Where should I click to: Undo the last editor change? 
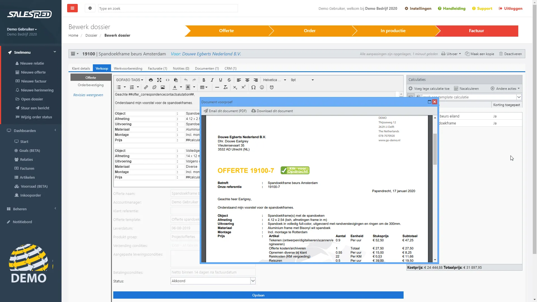[186, 80]
